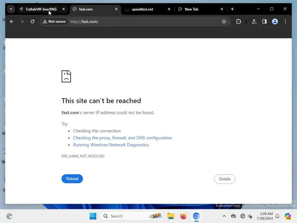Open the Chrome Labs flask icon
Screen dimensions: 297x223
[254, 21]
